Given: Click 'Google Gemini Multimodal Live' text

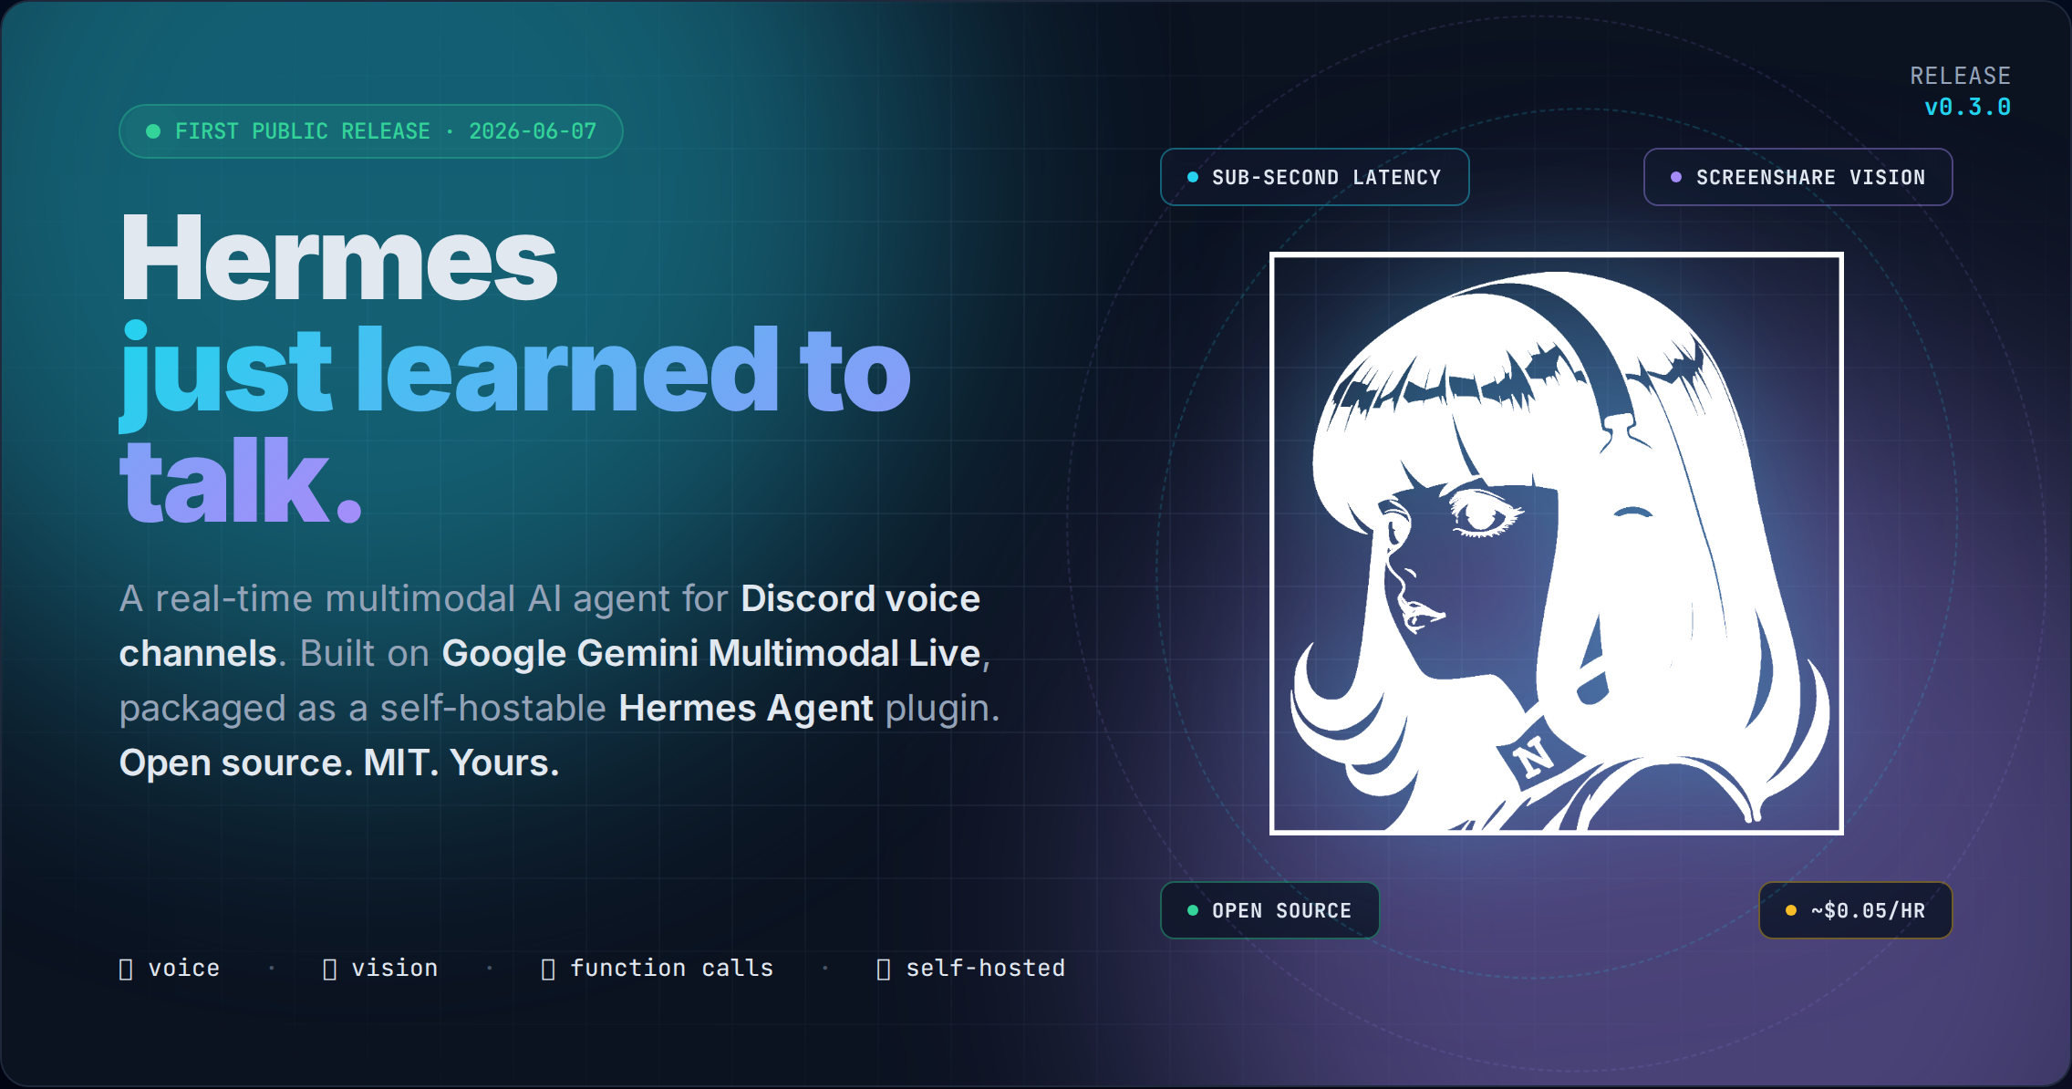Looking at the screenshot, I should [x=711, y=653].
